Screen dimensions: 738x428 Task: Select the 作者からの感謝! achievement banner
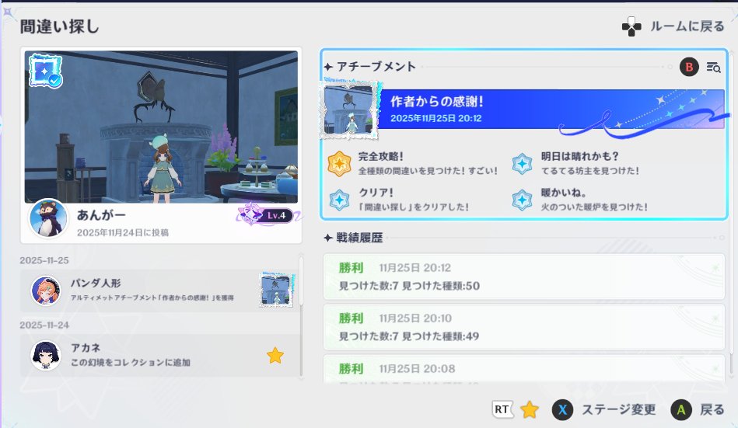(x=552, y=109)
